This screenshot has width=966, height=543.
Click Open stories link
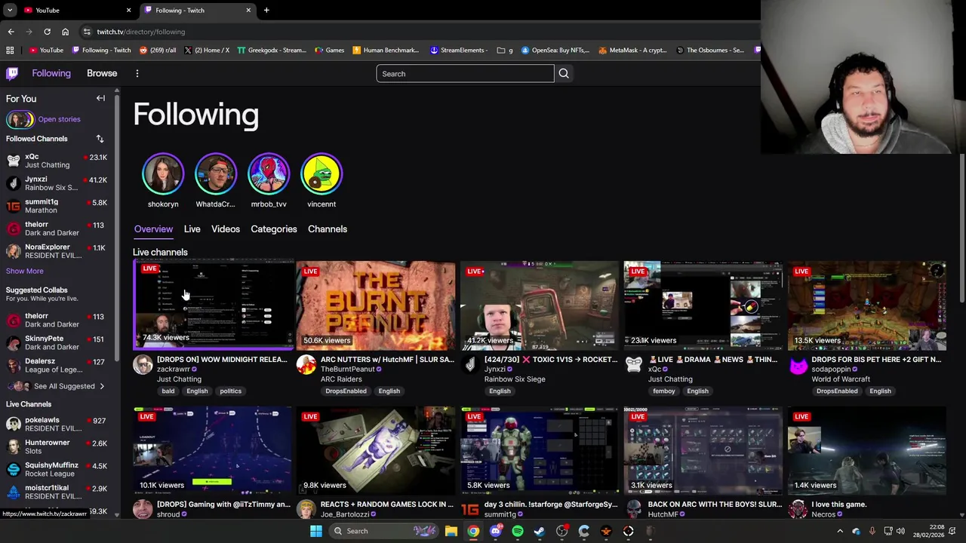pos(59,119)
